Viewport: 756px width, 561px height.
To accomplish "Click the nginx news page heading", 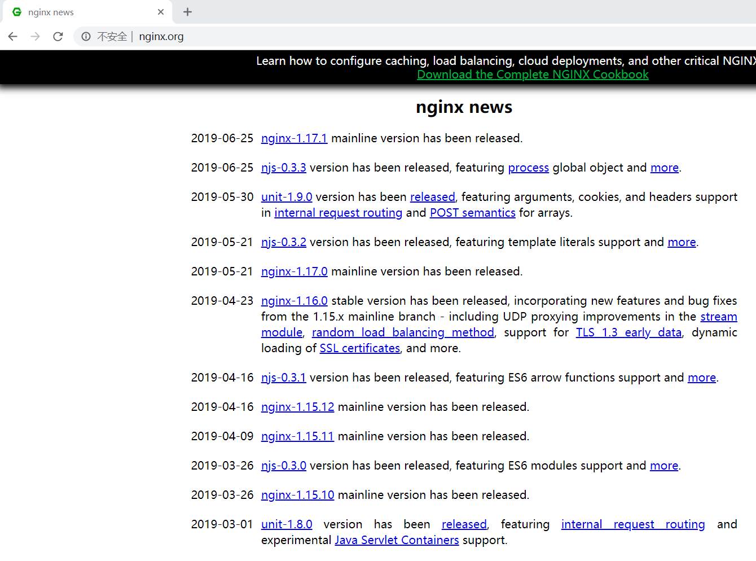I will (464, 107).
